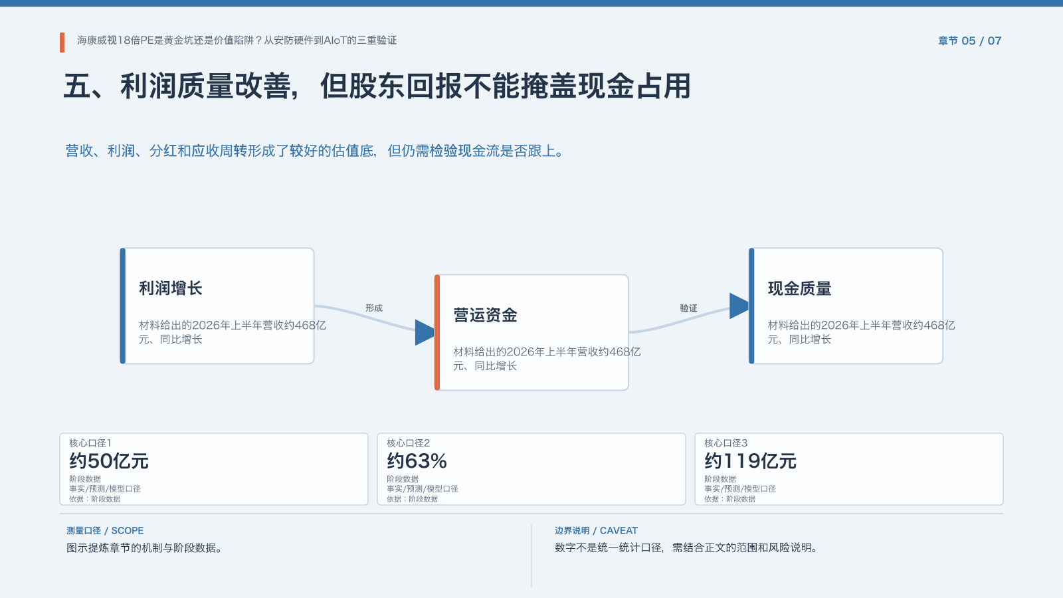The height and width of the screenshot is (598, 1063).
Task: Click description text under 现金质量 heading
Action: click(x=861, y=332)
